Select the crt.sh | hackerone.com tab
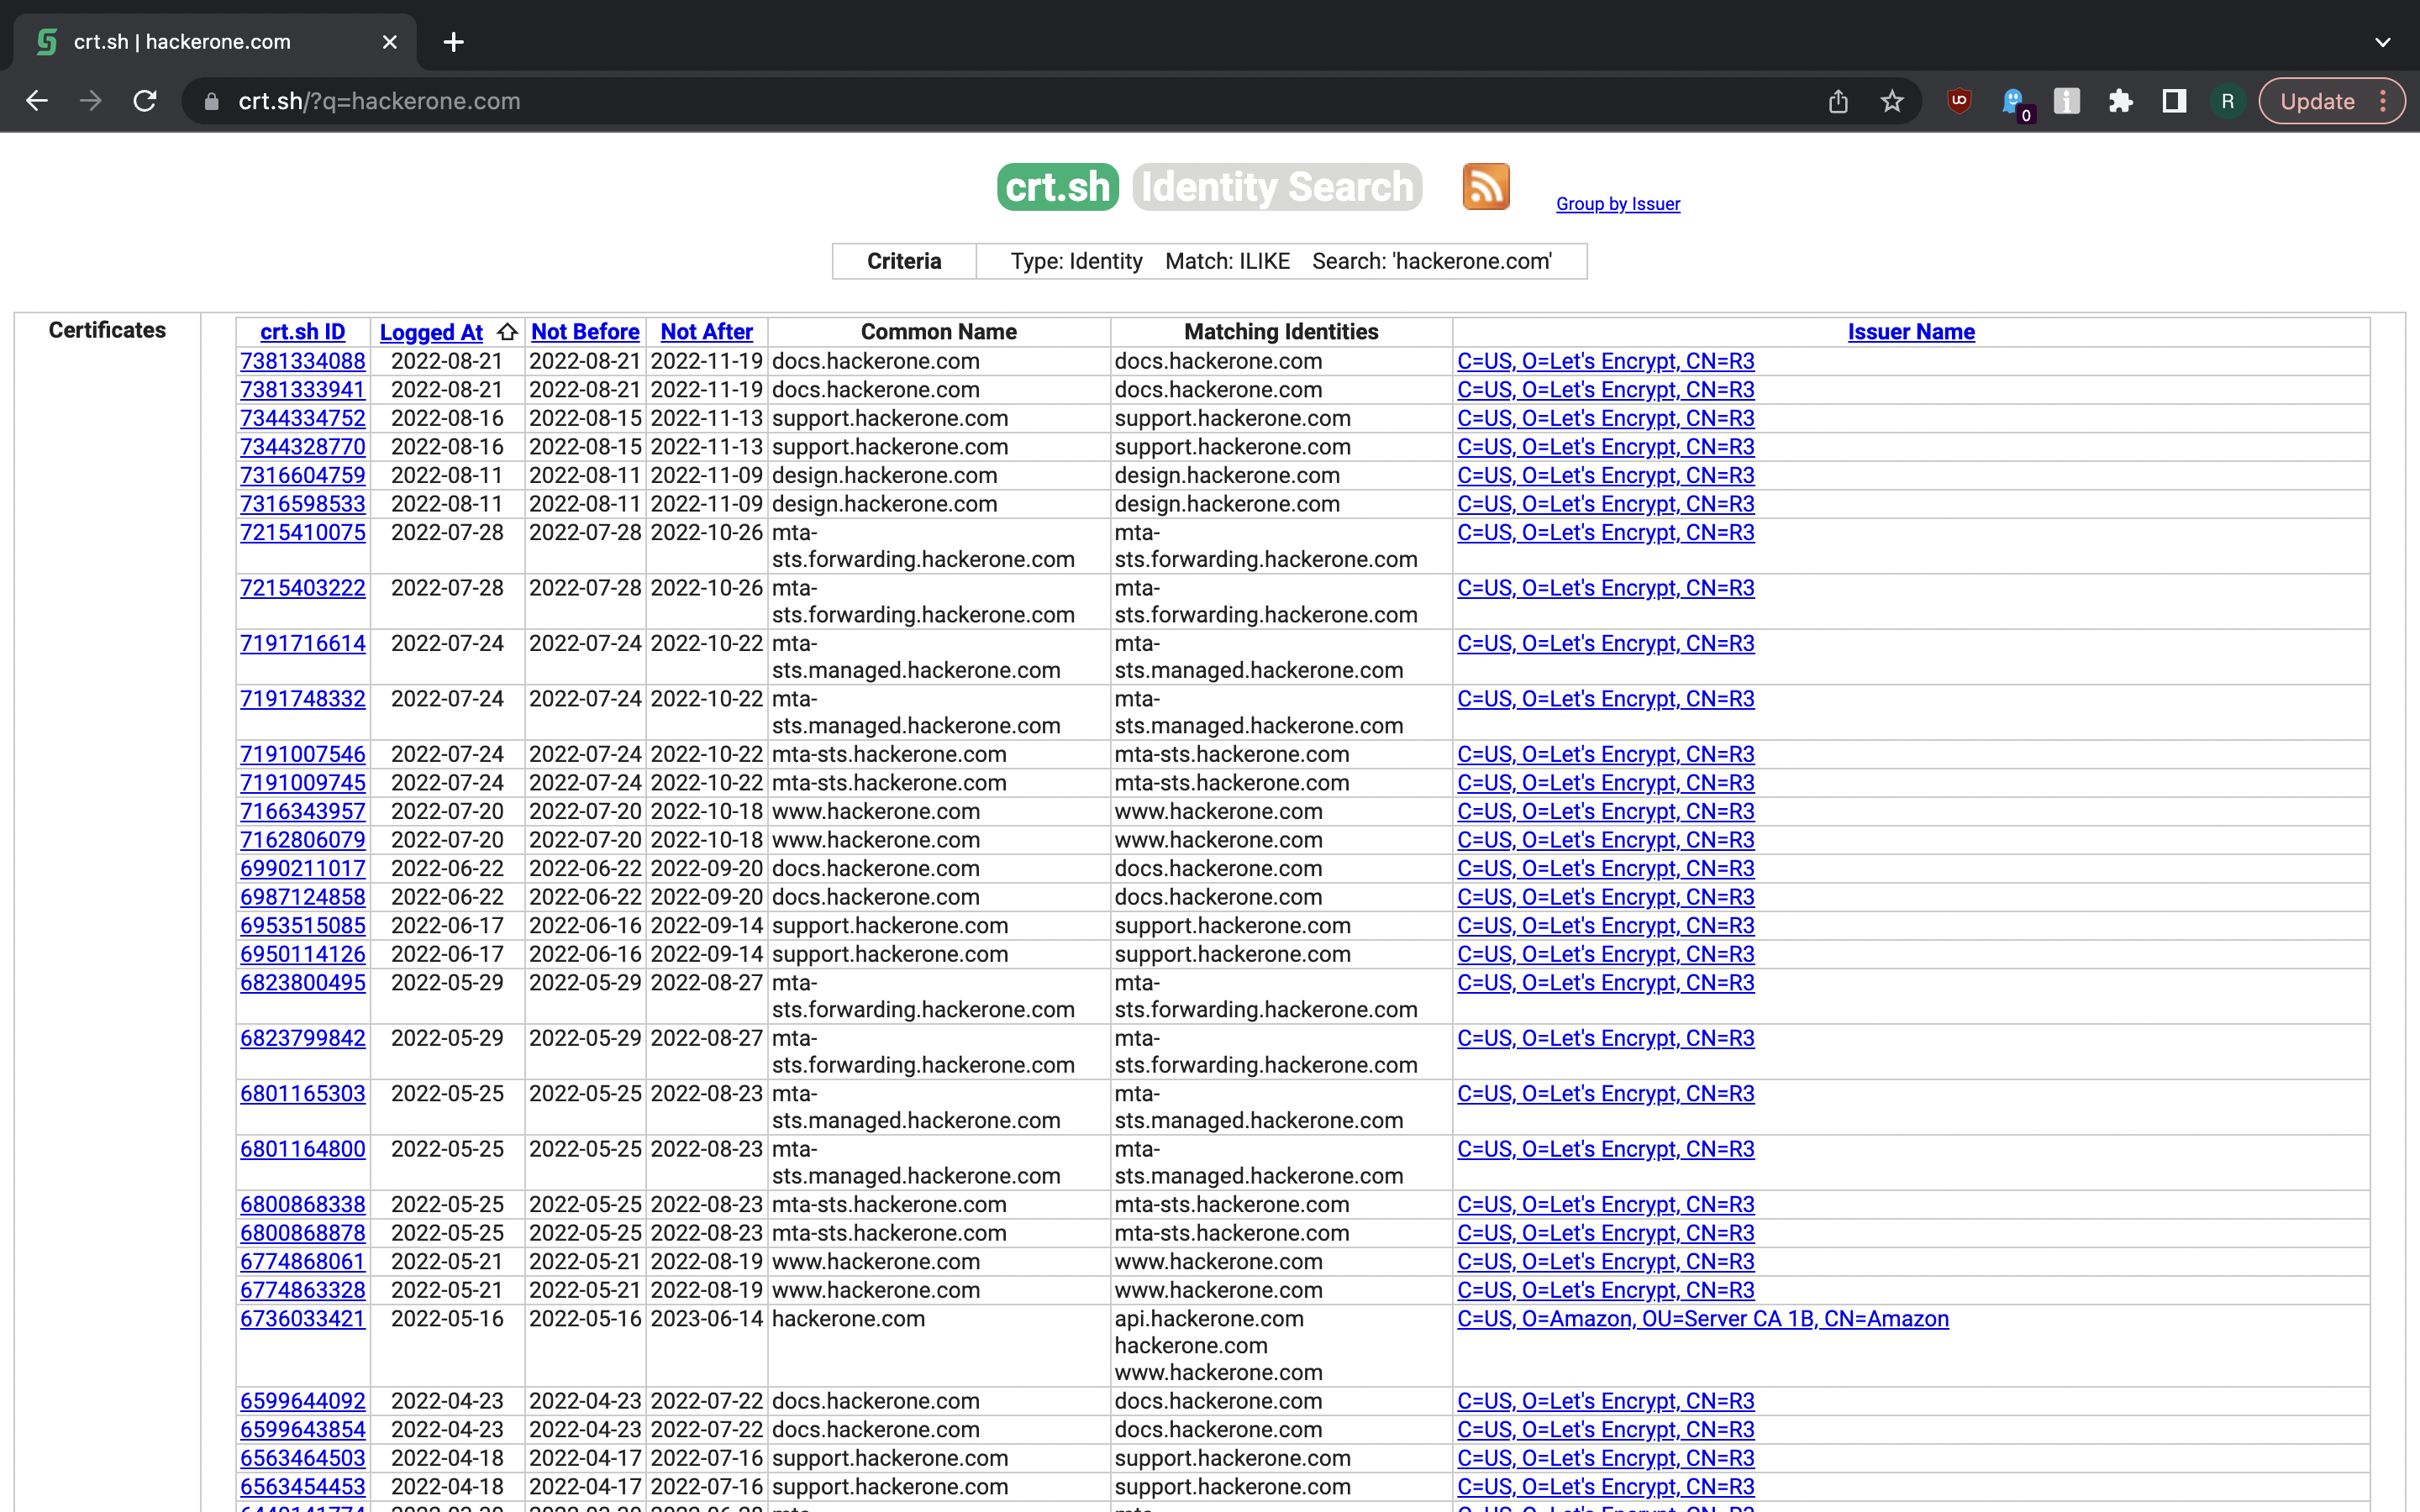The height and width of the screenshot is (1512, 2420). pos(215,42)
